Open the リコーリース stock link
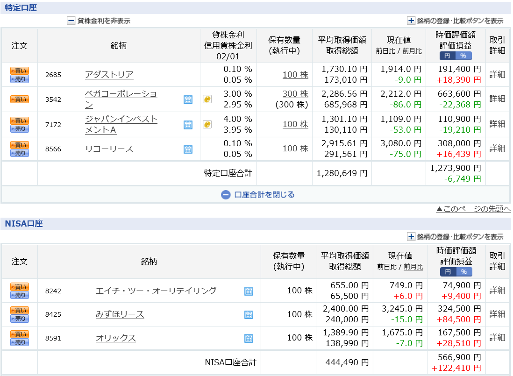Image resolution: width=513 pixels, height=376 pixels. pos(109,149)
